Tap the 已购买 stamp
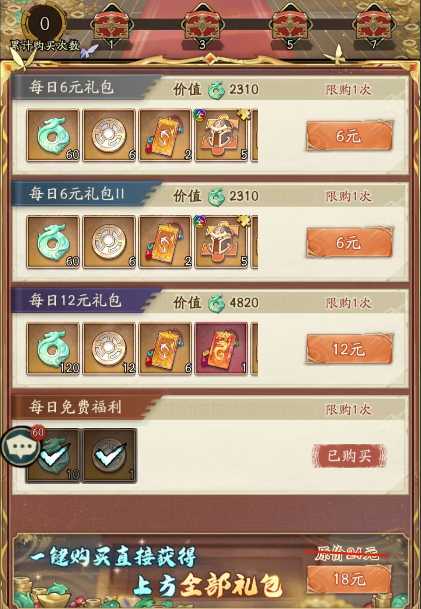Screen dimensions: 421x609 pyautogui.click(x=349, y=456)
